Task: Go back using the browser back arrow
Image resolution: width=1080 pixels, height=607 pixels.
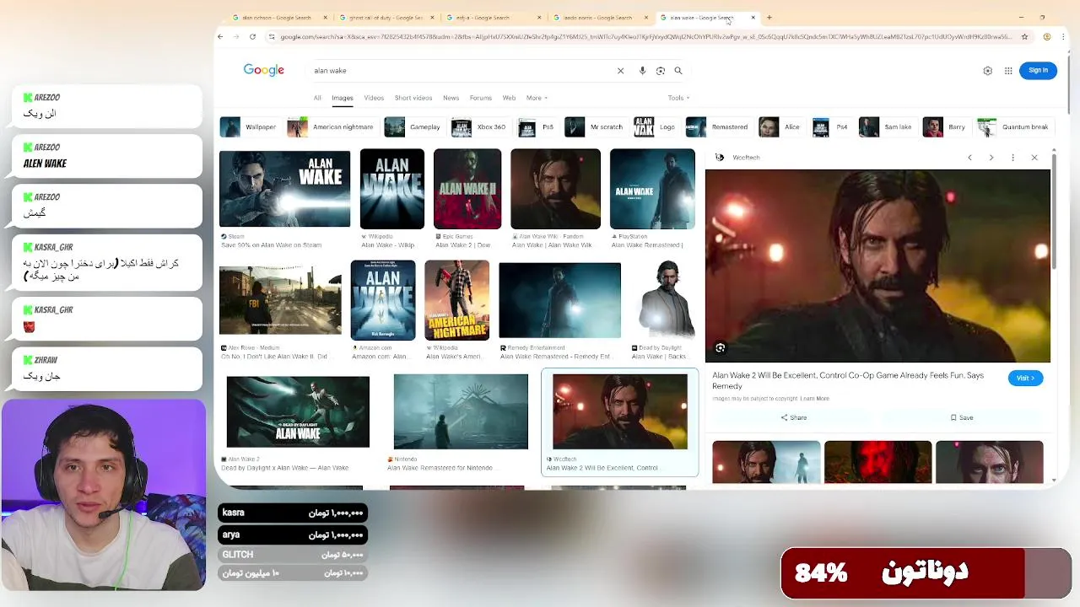Action: 220,37
